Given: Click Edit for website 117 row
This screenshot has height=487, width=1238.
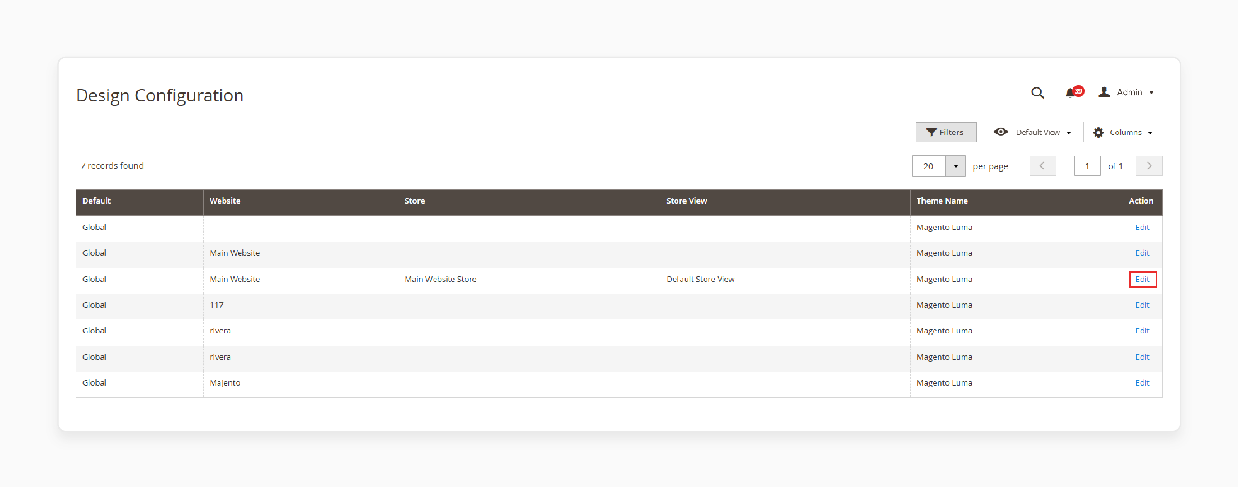Looking at the screenshot, I should pyautogui.click(x=1142, y=305).
